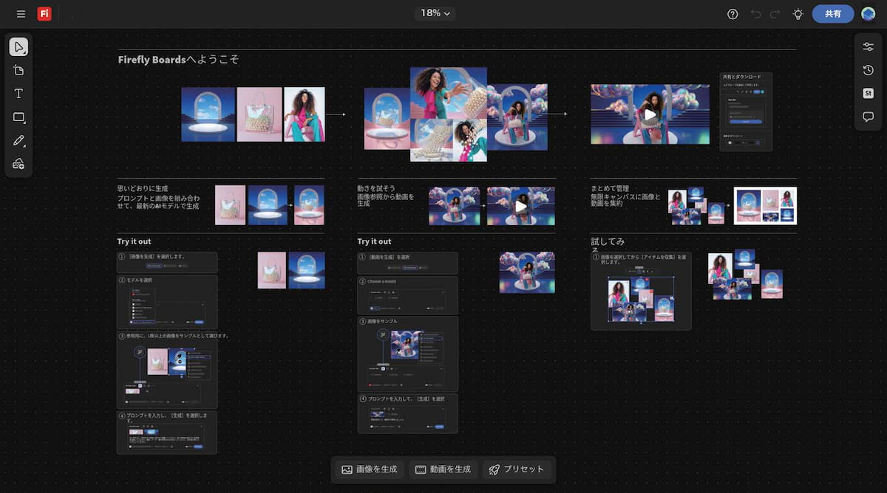The image size is (887, 493).
Task: Click the redo arrow icon
Action: [x=775, y=14]
